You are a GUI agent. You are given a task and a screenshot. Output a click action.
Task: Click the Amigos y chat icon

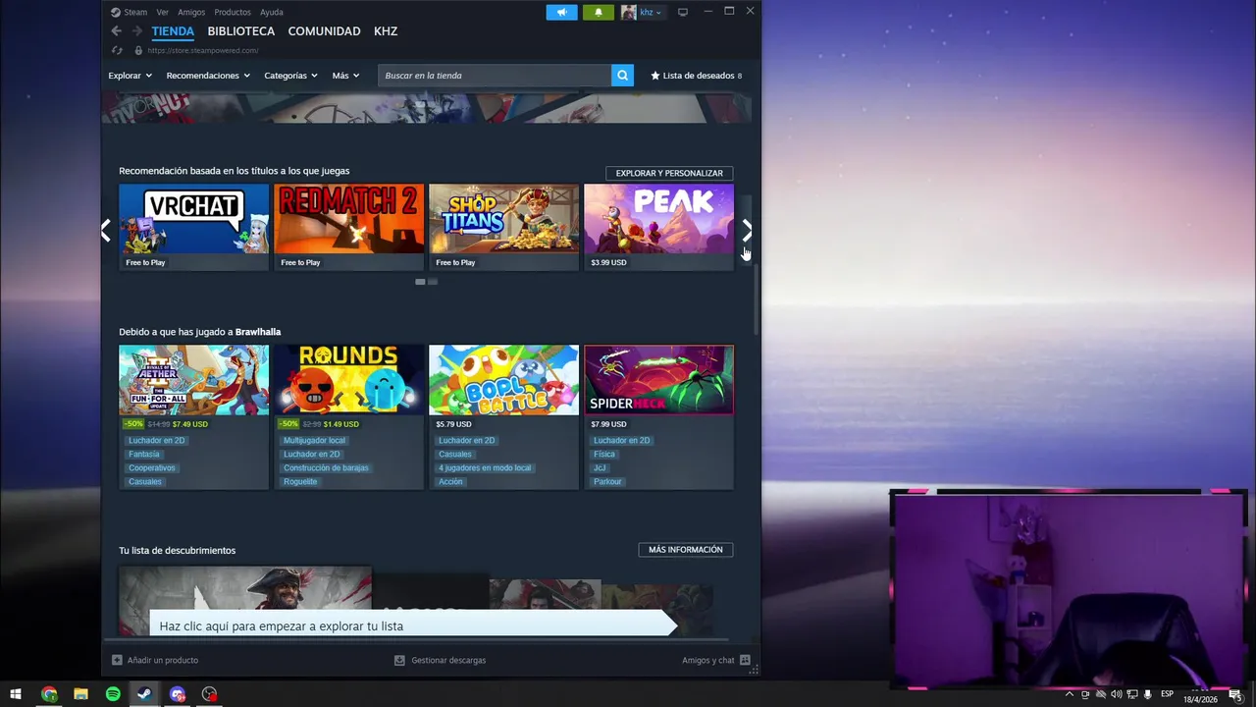pos(745,660)
